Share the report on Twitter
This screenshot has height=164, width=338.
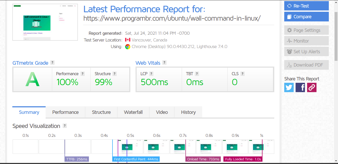289,87
